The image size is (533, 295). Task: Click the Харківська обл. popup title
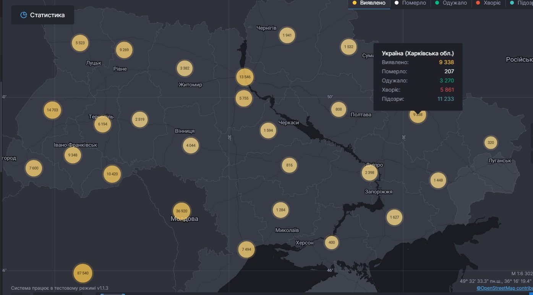pos(418,53)
